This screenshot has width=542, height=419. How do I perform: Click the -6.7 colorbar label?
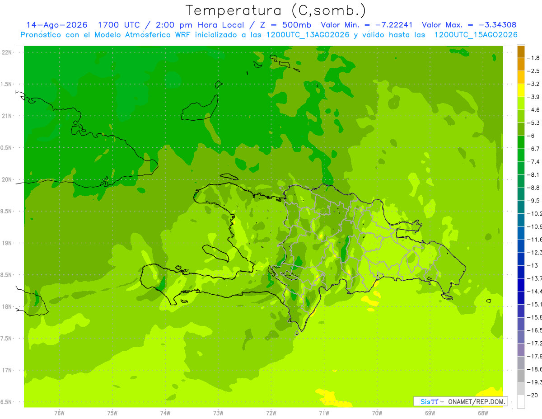(x=533, y=149)
